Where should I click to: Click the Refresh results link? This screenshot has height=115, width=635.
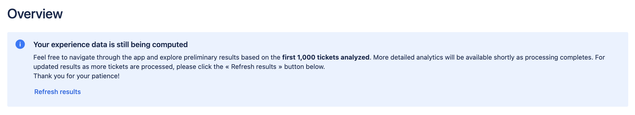[57, 92]
